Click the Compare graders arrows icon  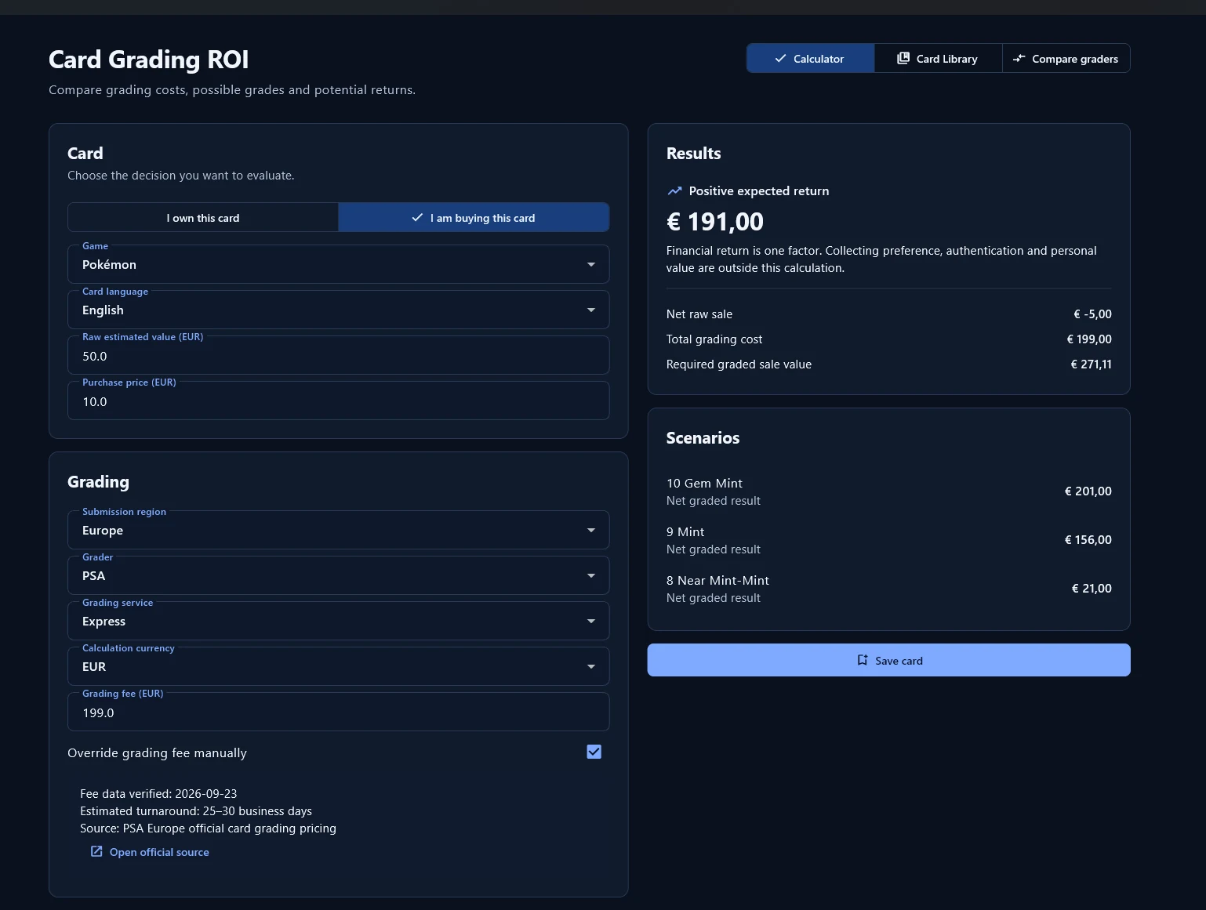(1019, 58)
